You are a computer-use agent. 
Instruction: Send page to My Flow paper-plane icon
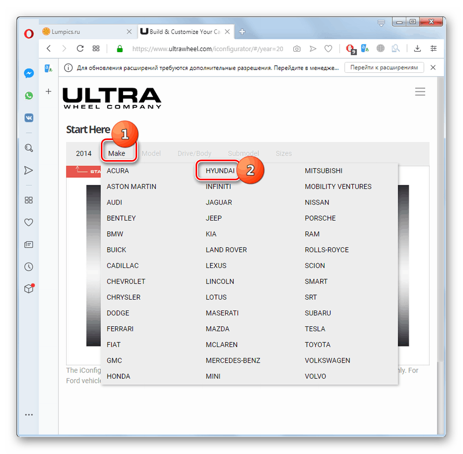pyautogui.click(x=313, y=48)
